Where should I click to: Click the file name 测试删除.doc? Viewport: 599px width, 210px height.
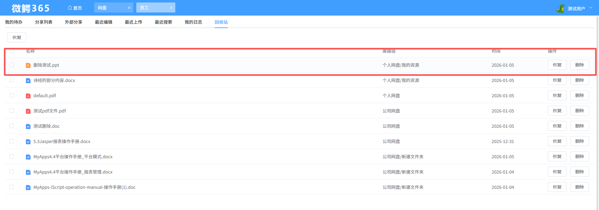click(46, 126)
